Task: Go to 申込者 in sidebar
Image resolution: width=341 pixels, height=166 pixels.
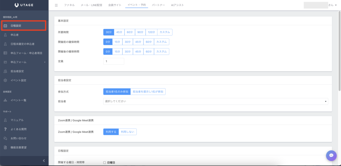Action: click(24, 35)
